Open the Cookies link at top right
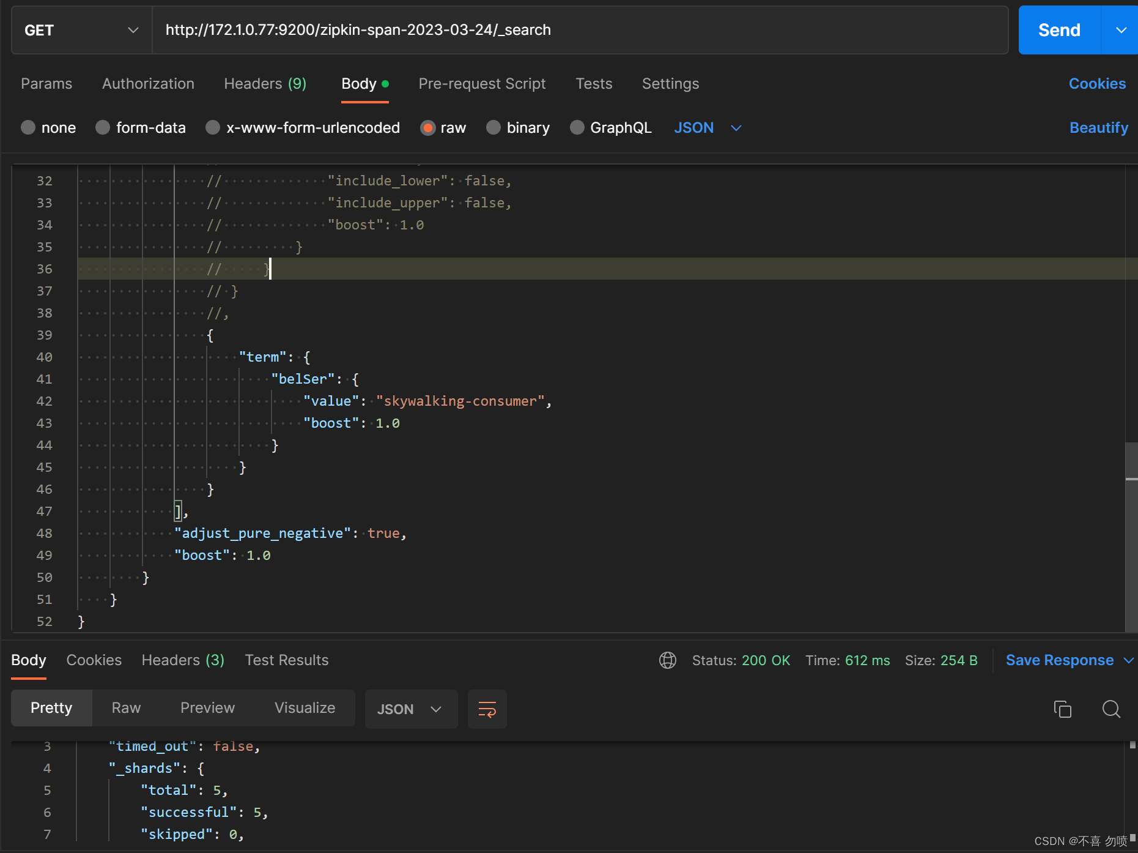 [x=1097, y=84]
